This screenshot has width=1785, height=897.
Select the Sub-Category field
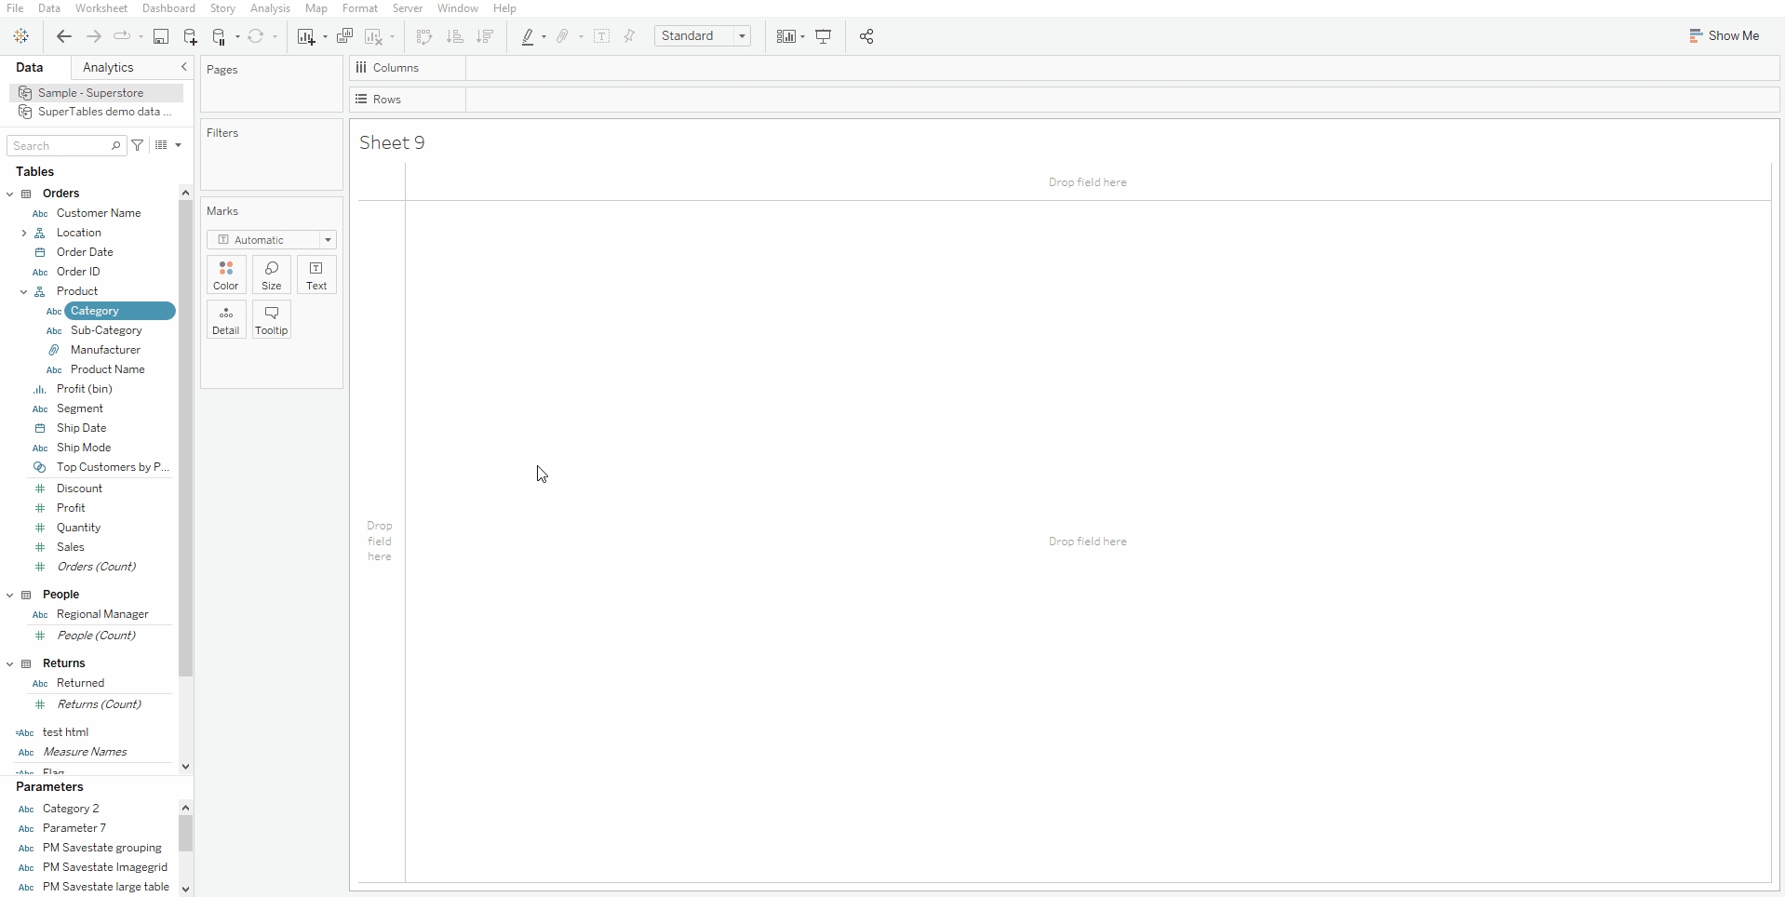pos(106,330)
